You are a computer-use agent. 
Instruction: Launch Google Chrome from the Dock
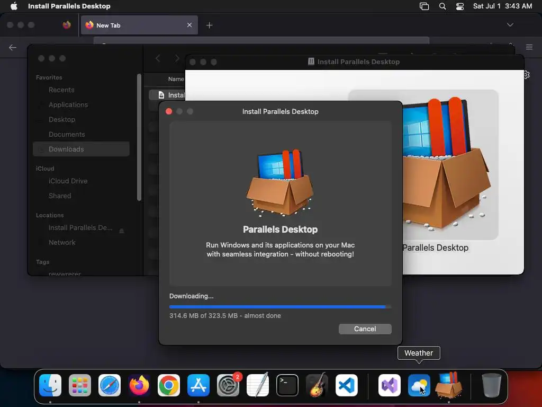[x=169, y=385]
